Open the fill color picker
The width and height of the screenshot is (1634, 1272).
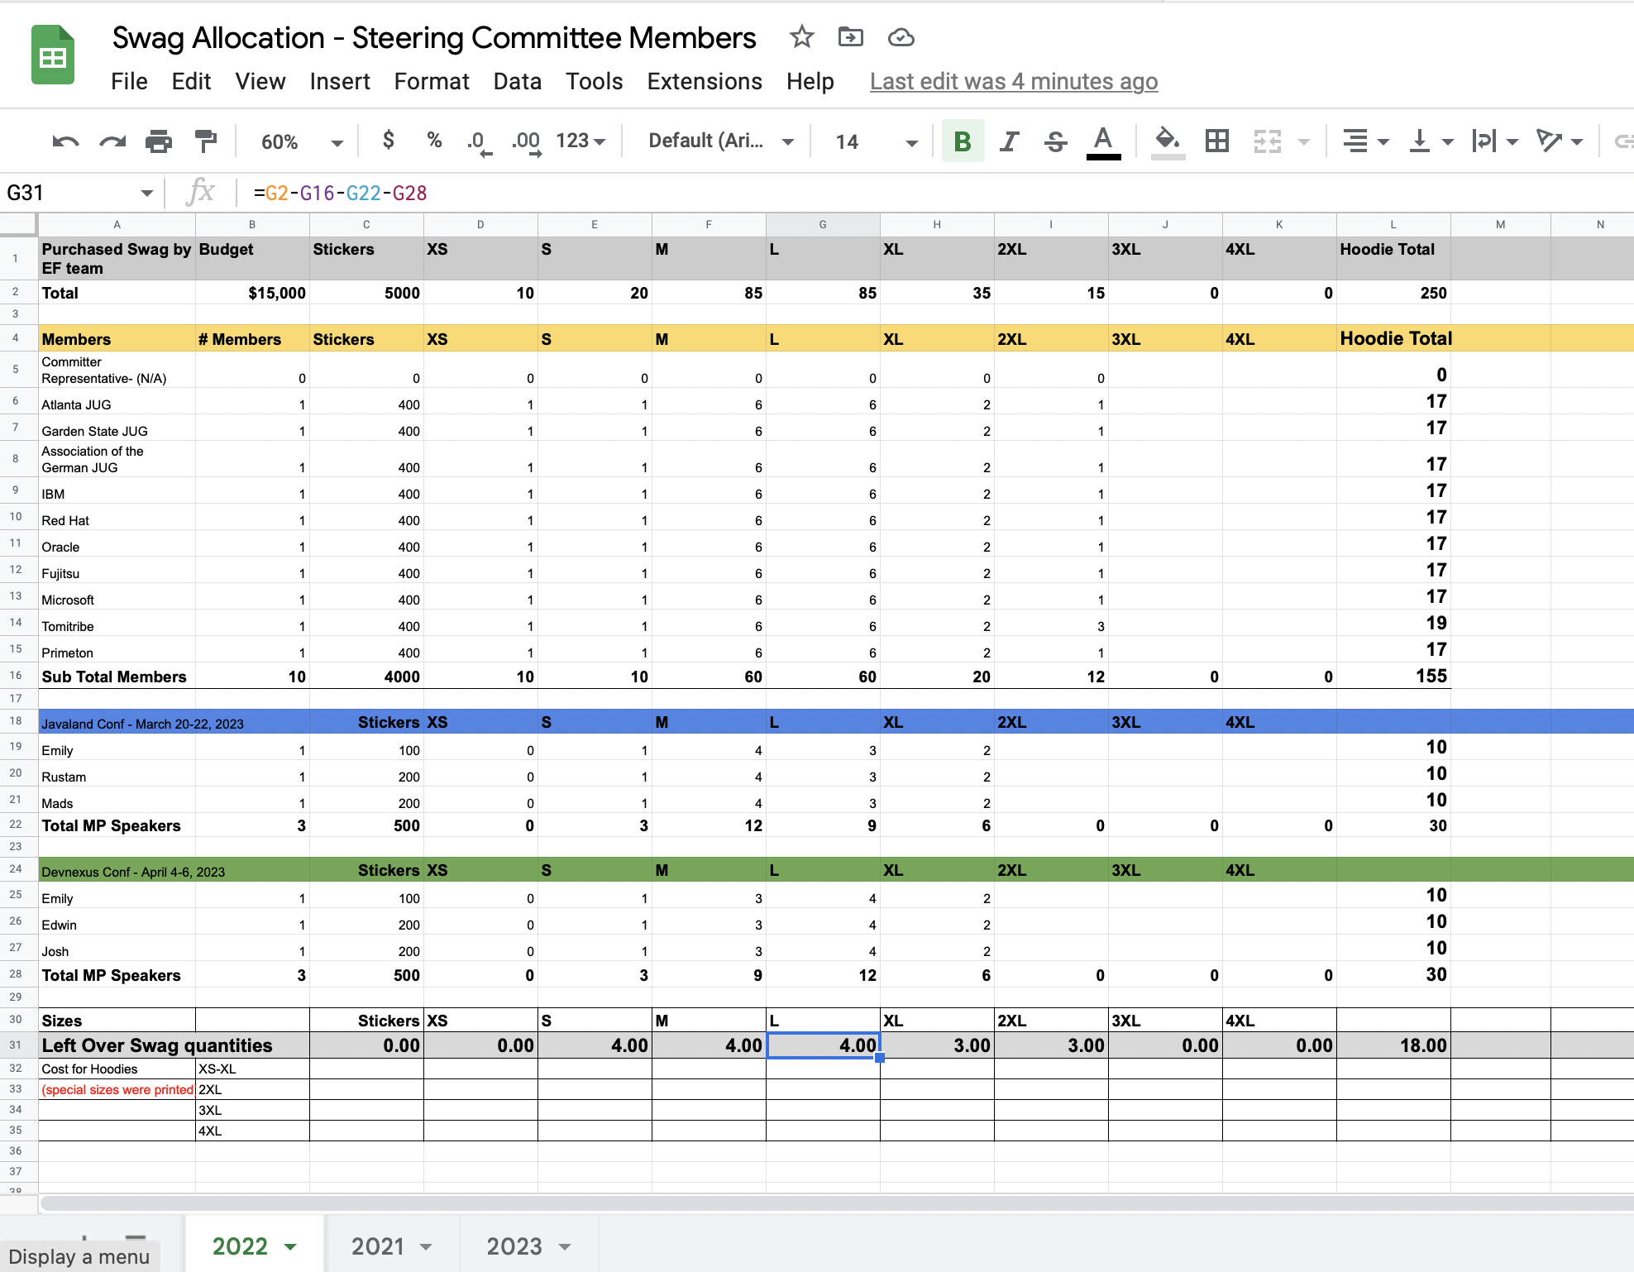pyautogui.click(x=1168, y=141)
